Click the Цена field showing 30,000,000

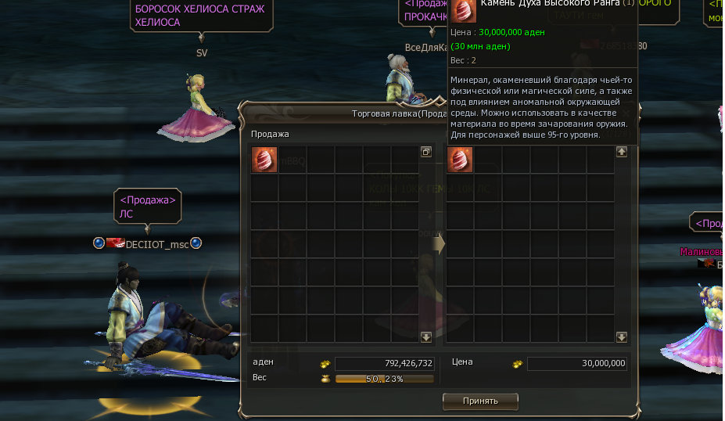[577, 364]
